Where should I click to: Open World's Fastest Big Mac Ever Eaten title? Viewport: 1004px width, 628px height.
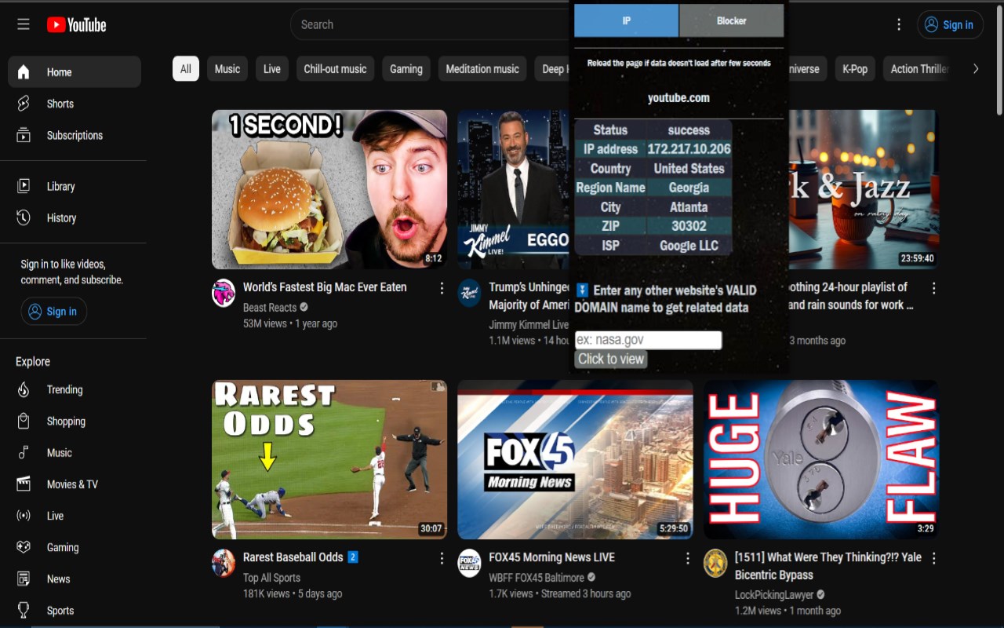[x=325, y=287]
